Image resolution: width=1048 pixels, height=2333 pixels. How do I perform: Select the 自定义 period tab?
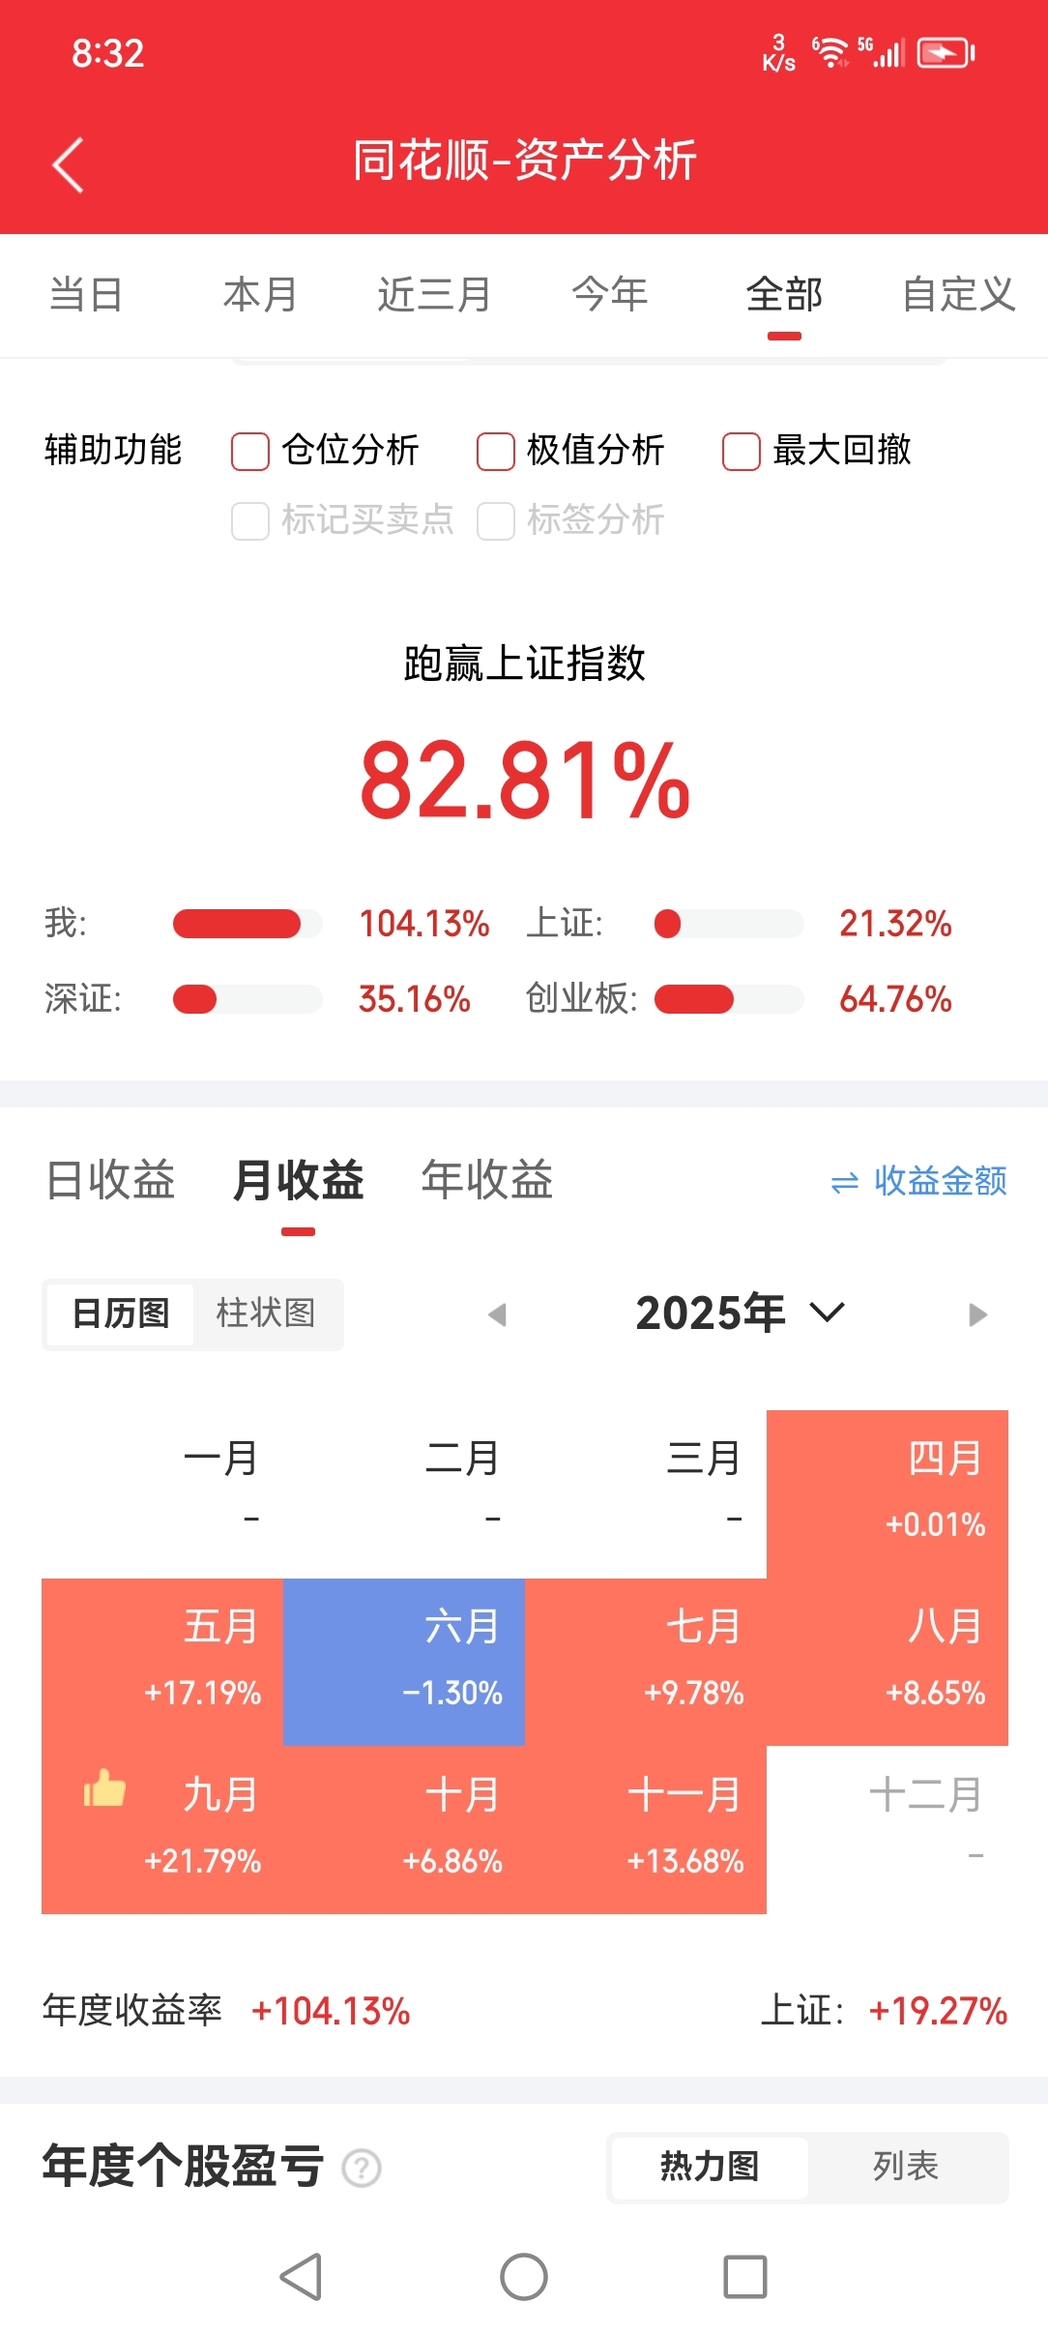pyautogui.click(x=958, y=294)
